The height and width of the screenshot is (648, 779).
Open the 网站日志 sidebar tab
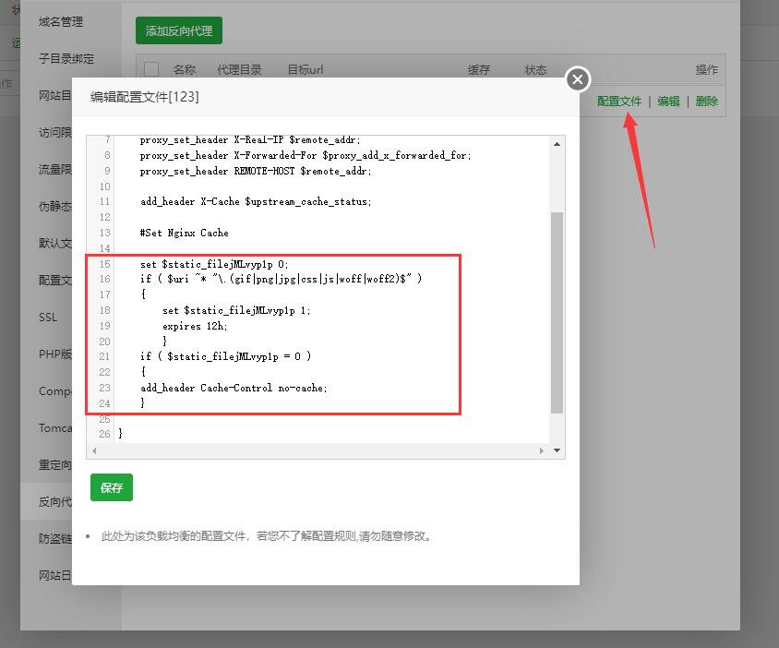pos(54,575)
